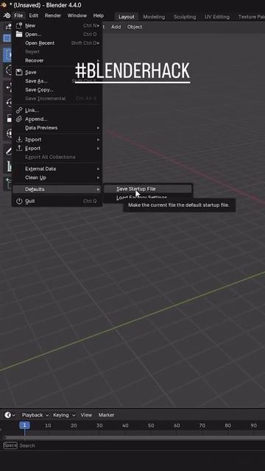
Task: Click the Open folder icon
Action: pos(19,35)
